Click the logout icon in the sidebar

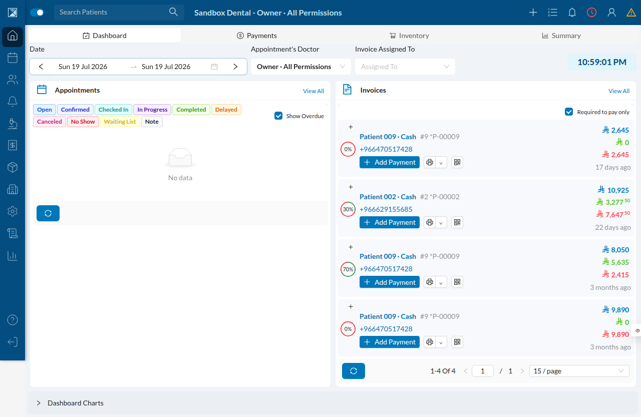13,342
